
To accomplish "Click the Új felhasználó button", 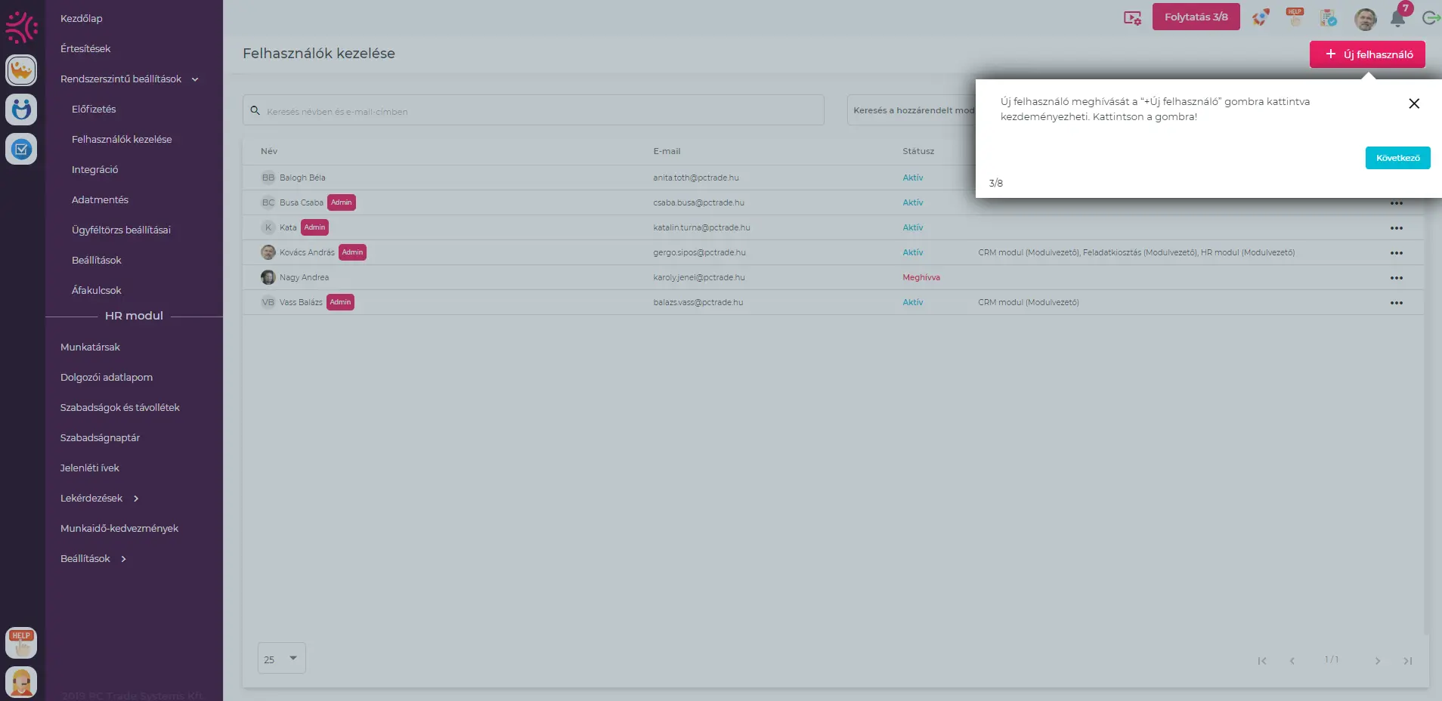I will (1366, 54).
